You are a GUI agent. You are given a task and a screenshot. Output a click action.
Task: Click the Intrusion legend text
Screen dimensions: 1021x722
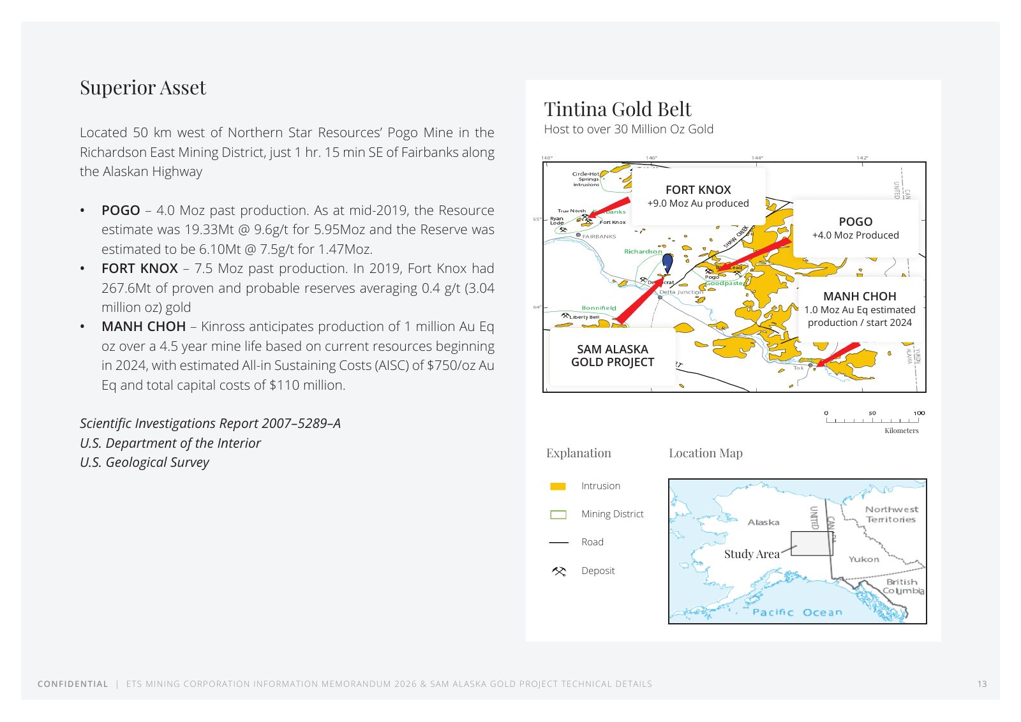coord(600,486)
